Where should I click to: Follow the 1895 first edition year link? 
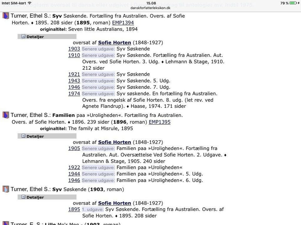pyautogui.click(x=74, y=209)
